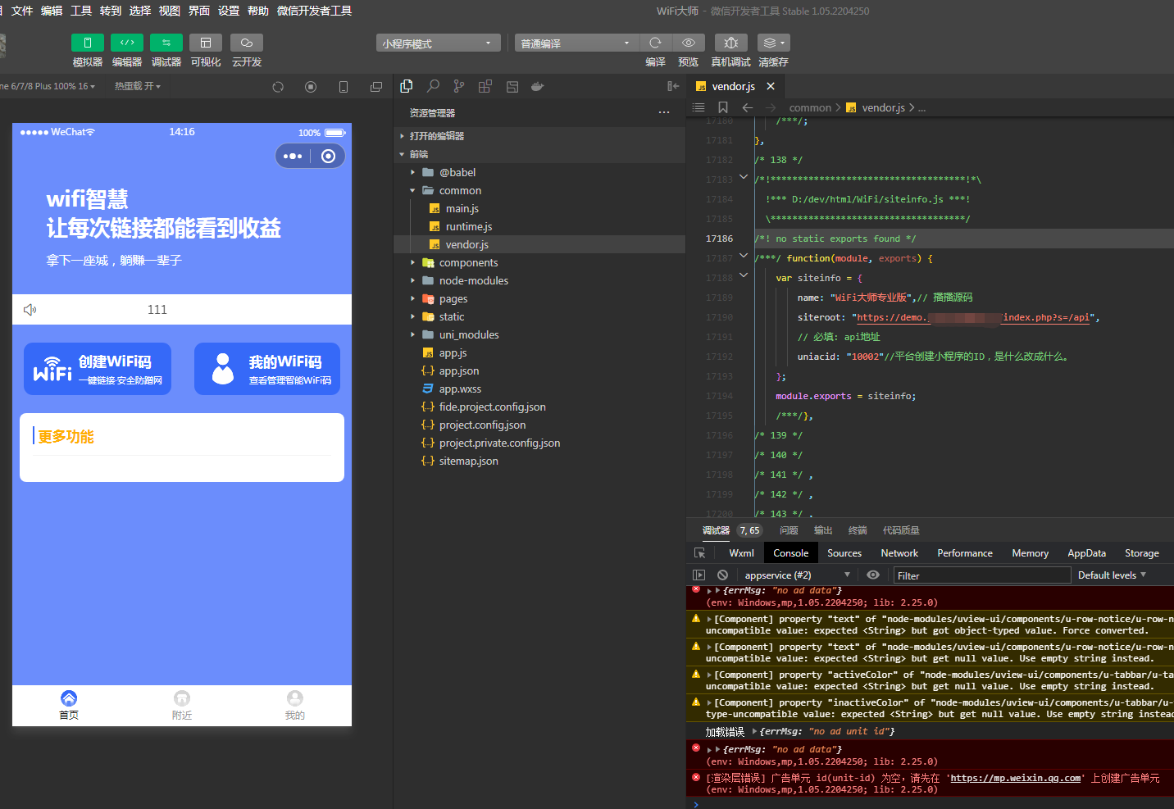Toggle the console sidebar icon
1174x809 pixels.
click(699, 575)
